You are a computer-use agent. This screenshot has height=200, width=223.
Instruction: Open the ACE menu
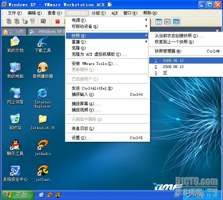pos(114,13)
